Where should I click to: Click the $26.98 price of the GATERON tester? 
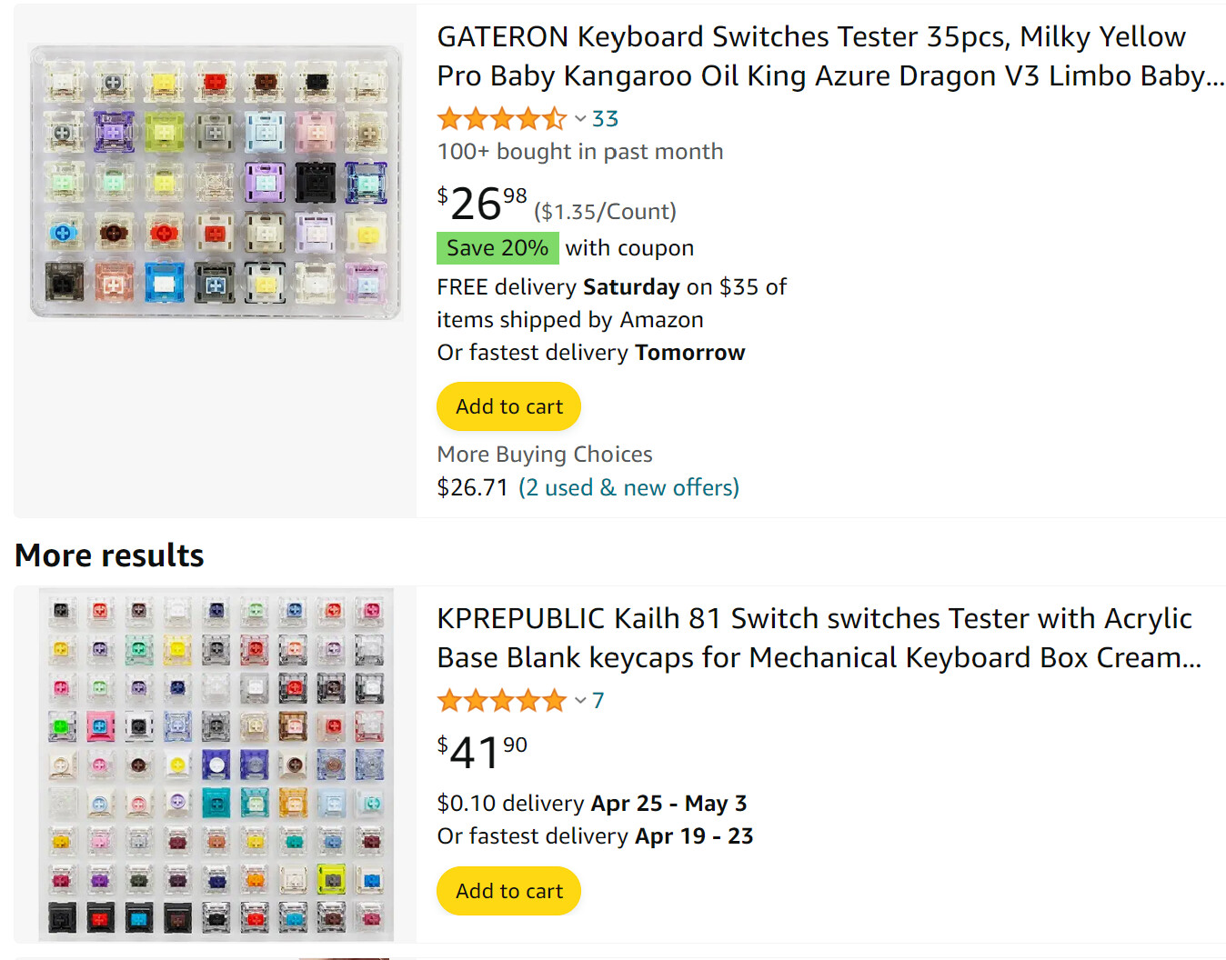[x=482, y=204]
